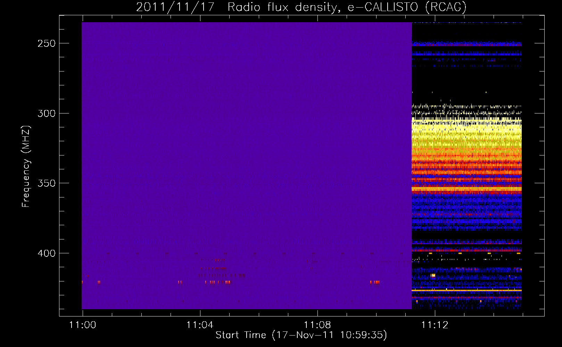Viewport: 562px width, 347px height.
Task: Click the 250 frequency tick label
Action: (47, 43)
